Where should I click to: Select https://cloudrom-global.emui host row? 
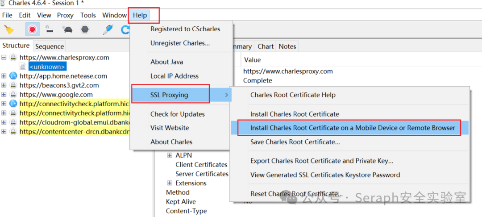(75, 122)
